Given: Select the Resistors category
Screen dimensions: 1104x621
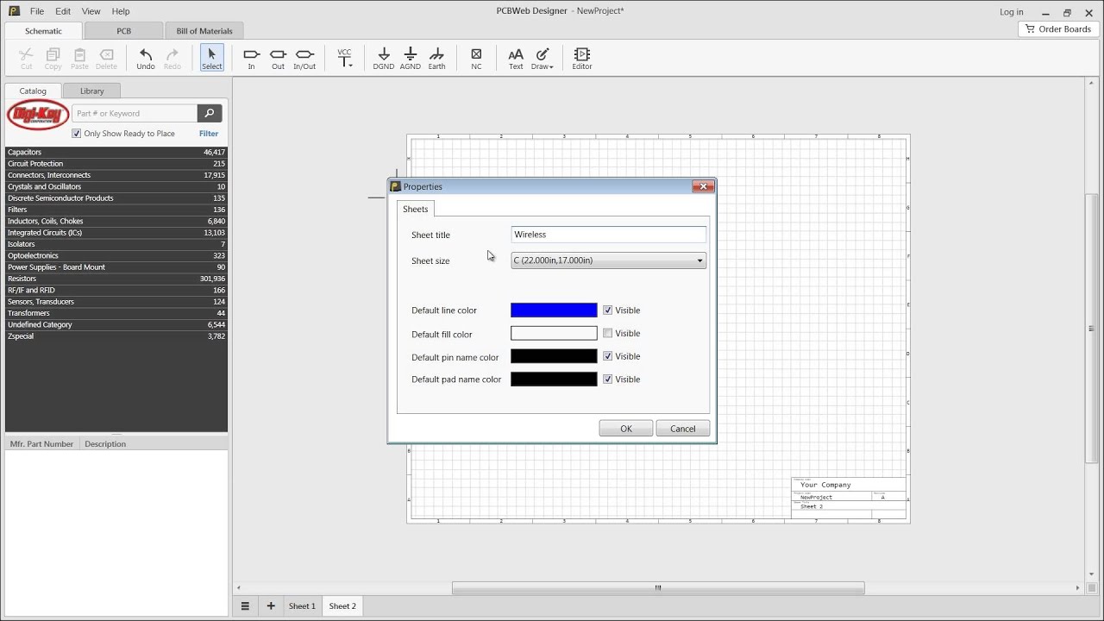Looking at the screenshot, I should 116,279.
